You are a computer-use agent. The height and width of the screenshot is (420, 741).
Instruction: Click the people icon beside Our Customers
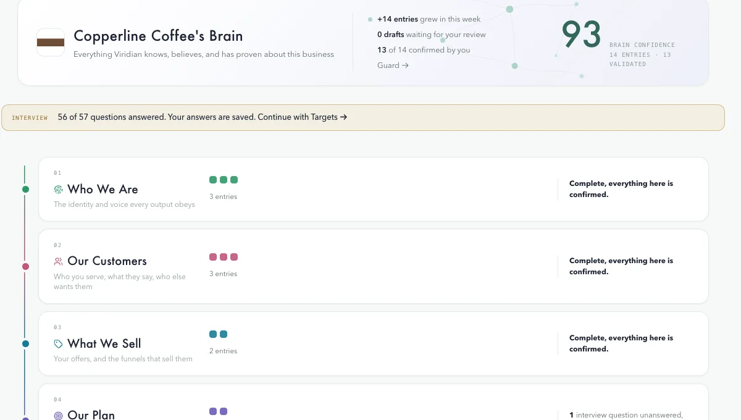click(59, 261)
